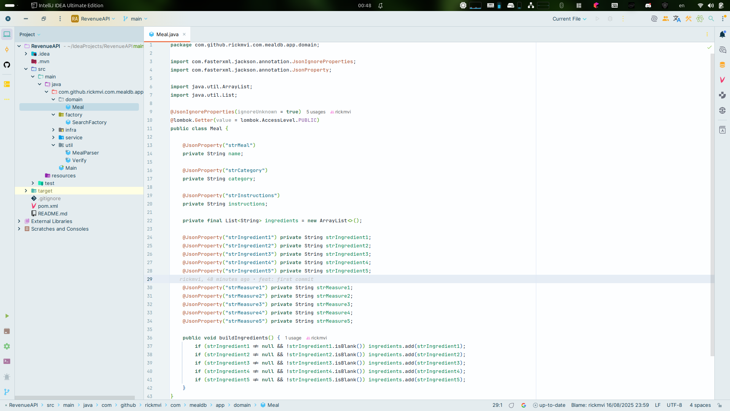Viewport: 730px width, 411px height.
Task: Expand the infra package
Action: (53, 130)
